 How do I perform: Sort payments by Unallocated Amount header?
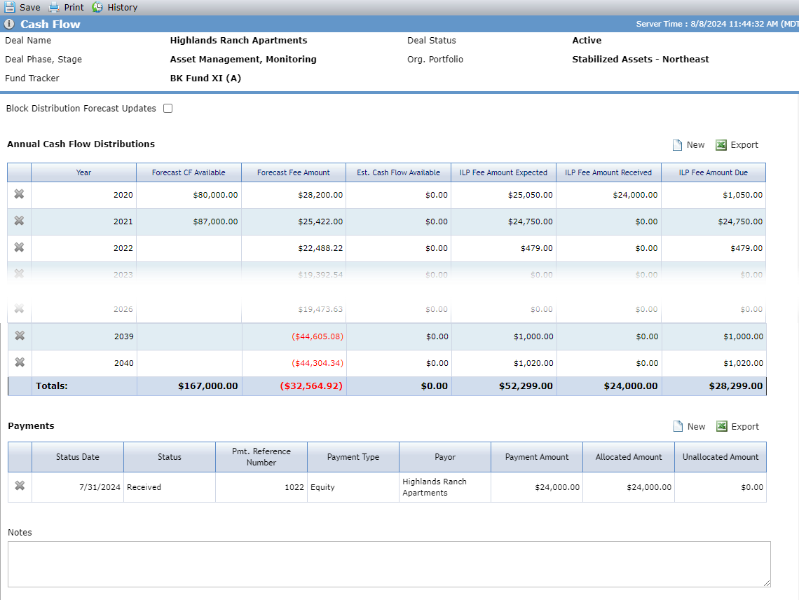tap(721, 457)
